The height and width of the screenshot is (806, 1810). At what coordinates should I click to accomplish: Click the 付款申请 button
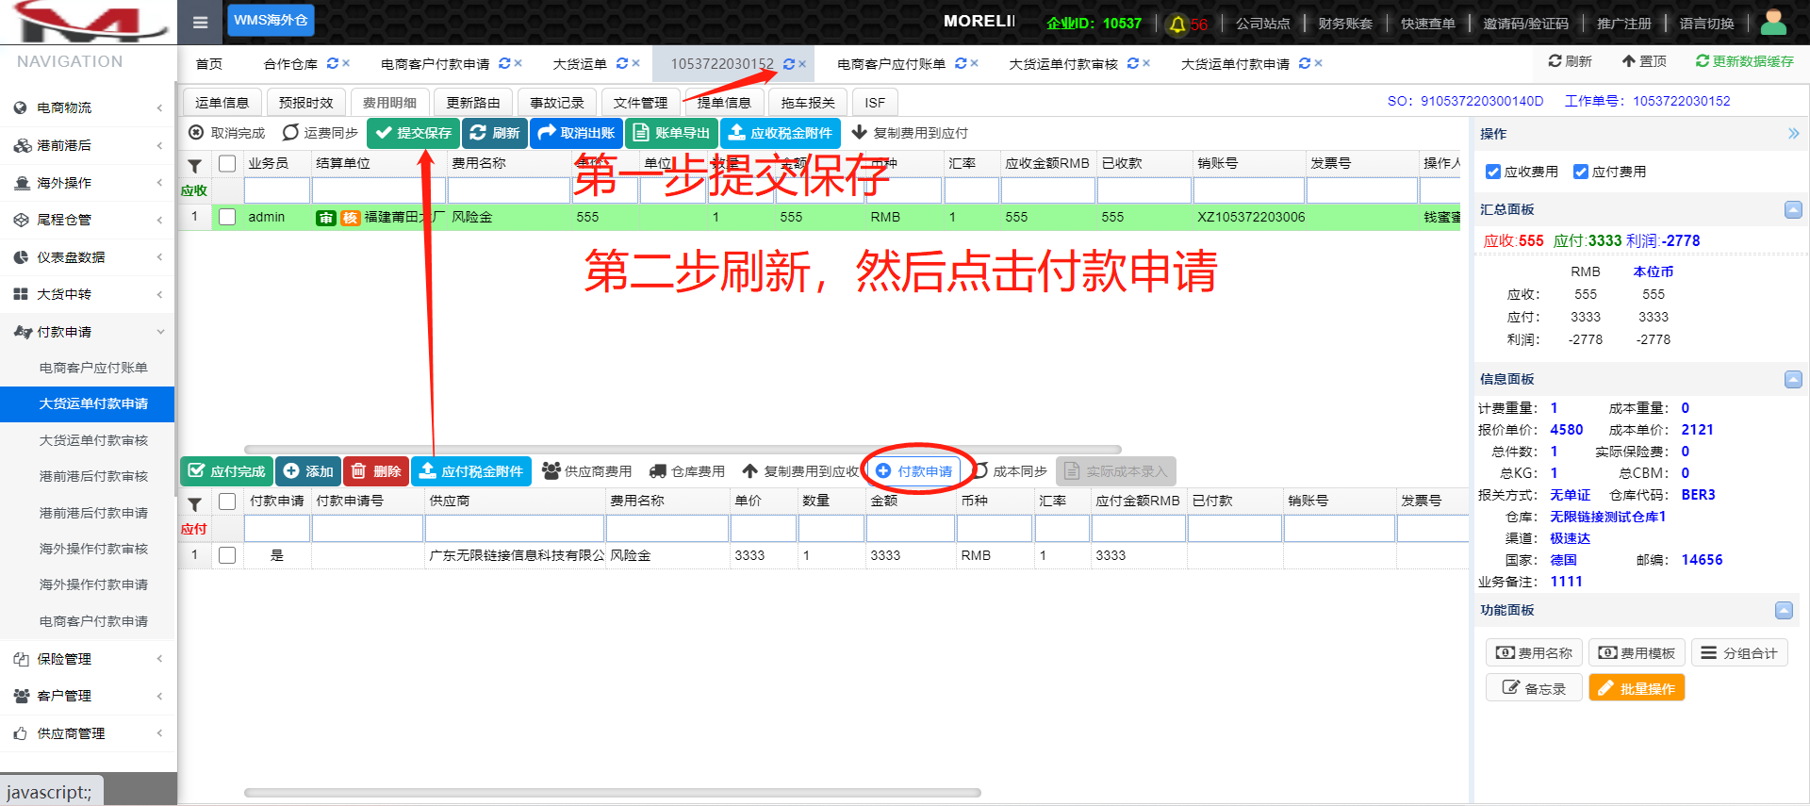pos(913,471)
